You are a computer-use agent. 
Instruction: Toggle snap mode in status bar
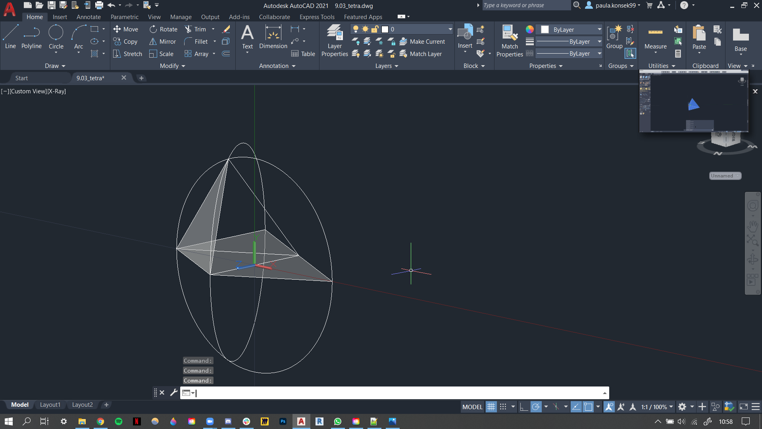[503, 407]
